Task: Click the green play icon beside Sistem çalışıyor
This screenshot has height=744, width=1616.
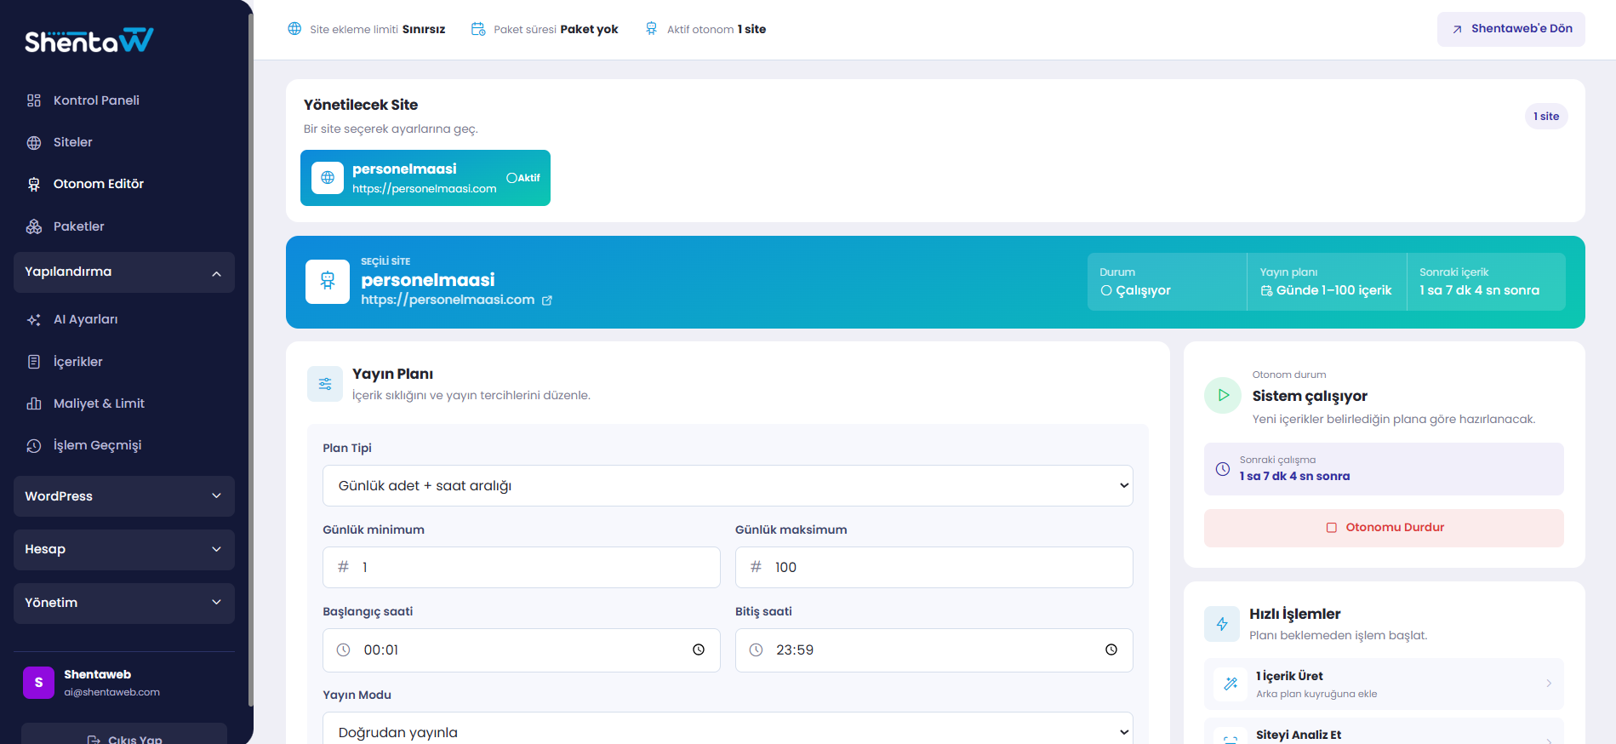Action: pyautogui.click(x=1223, y=395)
